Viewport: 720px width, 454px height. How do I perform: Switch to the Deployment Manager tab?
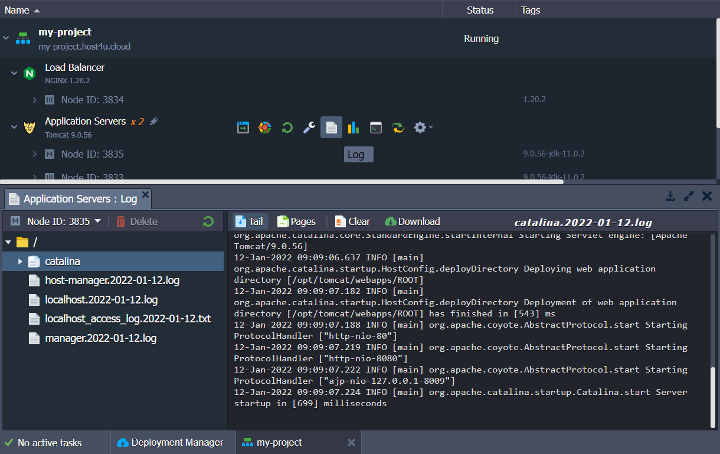coord(173,442)
